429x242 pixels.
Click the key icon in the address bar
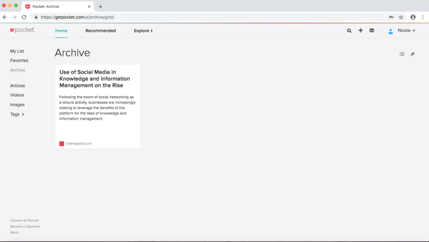(391, 17)
